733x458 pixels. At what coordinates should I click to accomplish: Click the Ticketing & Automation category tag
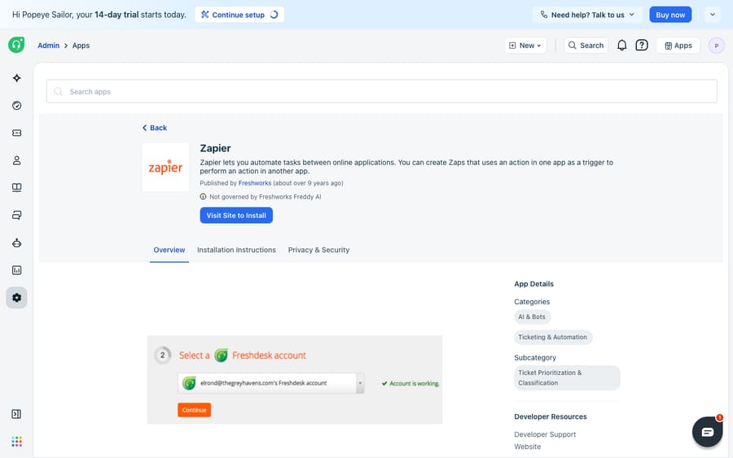pyautogui.click(x=552, y=337)
